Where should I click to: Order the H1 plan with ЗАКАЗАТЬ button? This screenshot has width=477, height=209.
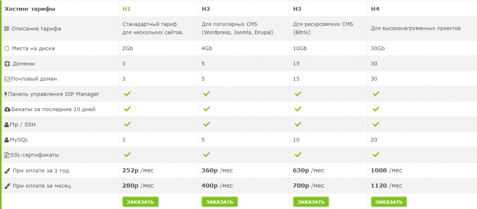(141, 202)
